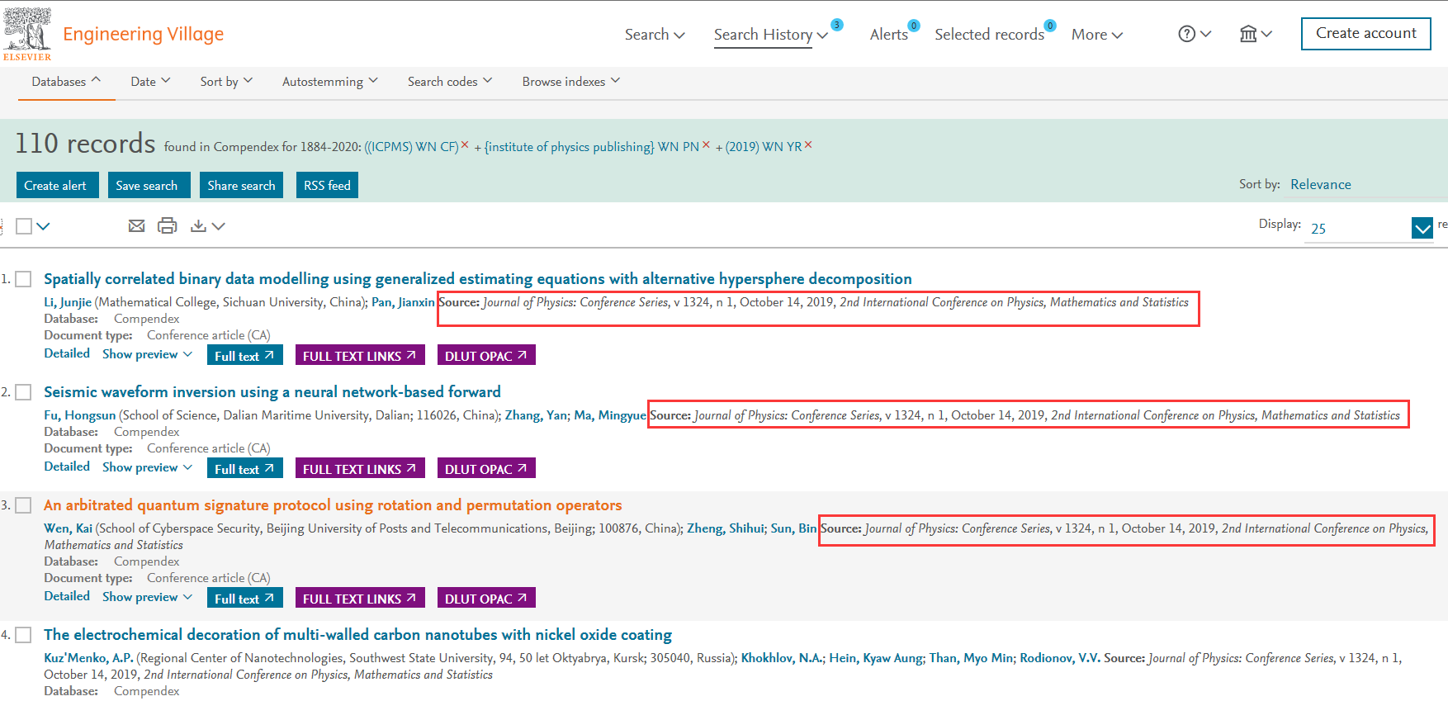
Task: Click the Selected records count badge
Action: (x=1050, y=26)
